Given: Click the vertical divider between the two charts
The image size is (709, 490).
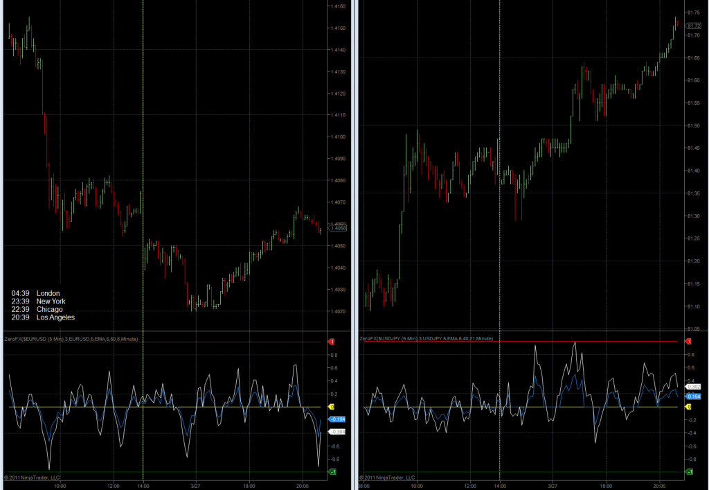Looking at the screenshot, I should click(355, 243).
